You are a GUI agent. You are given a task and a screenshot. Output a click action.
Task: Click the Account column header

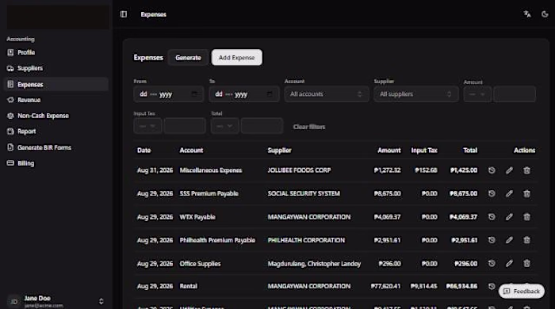pyautogui.click(x=191, y=151)
